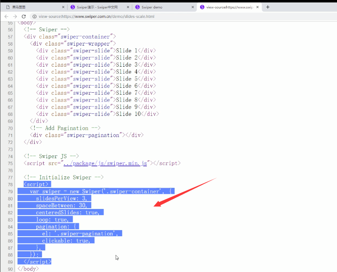
Task: Close the view-source tab
Action: point(258,7)
